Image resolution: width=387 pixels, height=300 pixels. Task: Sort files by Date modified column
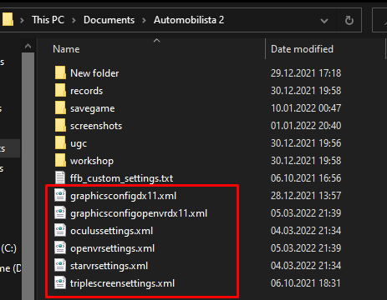pyautogui.click(x=302, y=49)
